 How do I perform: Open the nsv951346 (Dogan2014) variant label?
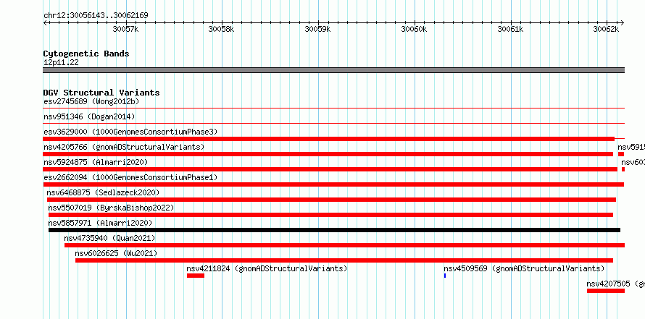tap(89, 116)
